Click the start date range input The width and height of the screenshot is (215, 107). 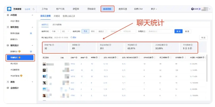(x=114, y=31)
